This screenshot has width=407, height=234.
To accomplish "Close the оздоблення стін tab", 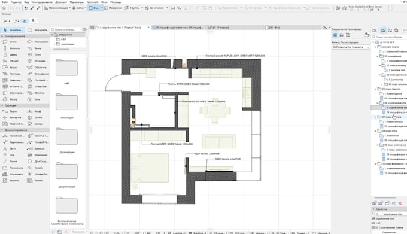I will click(148, 28).
